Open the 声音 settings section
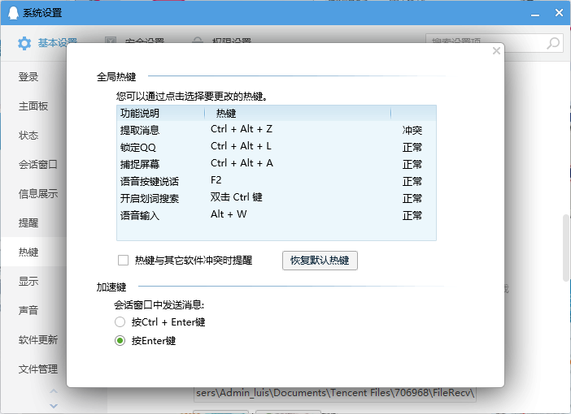 coord(29,311)
